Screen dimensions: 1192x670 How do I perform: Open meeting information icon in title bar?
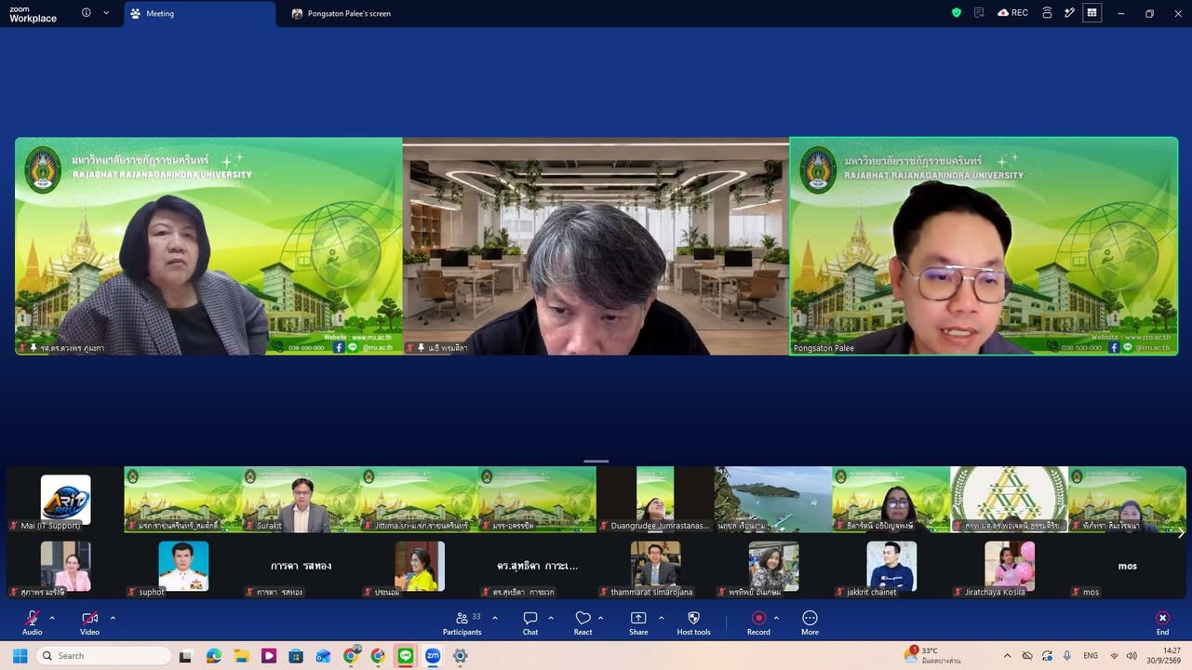[87, 13]
